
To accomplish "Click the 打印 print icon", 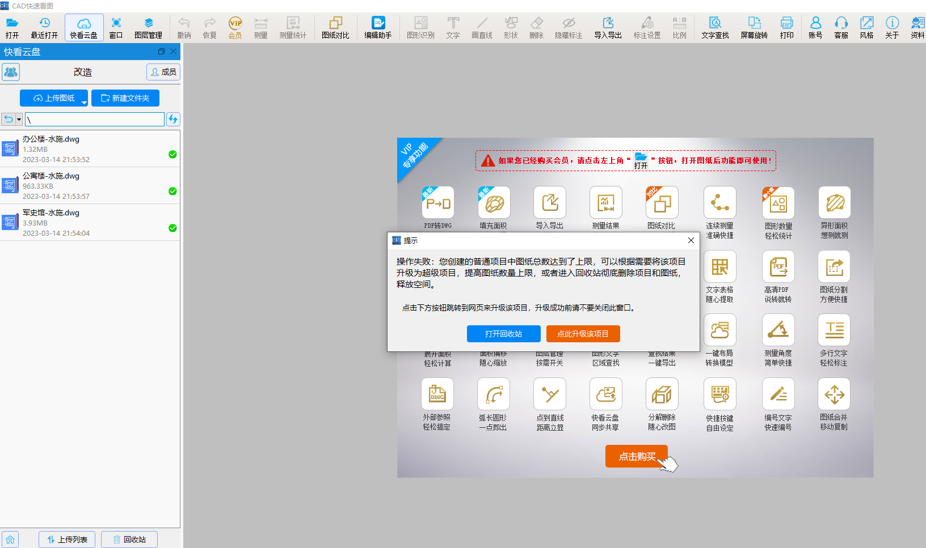I will point(786,27).
